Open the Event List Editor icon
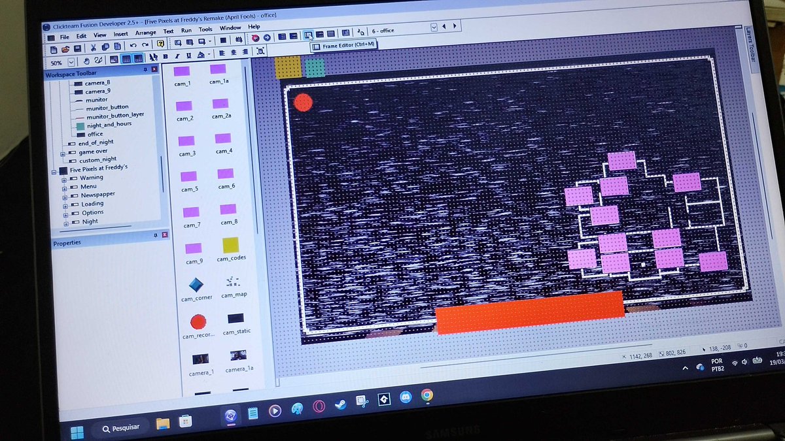 [330, 34]
